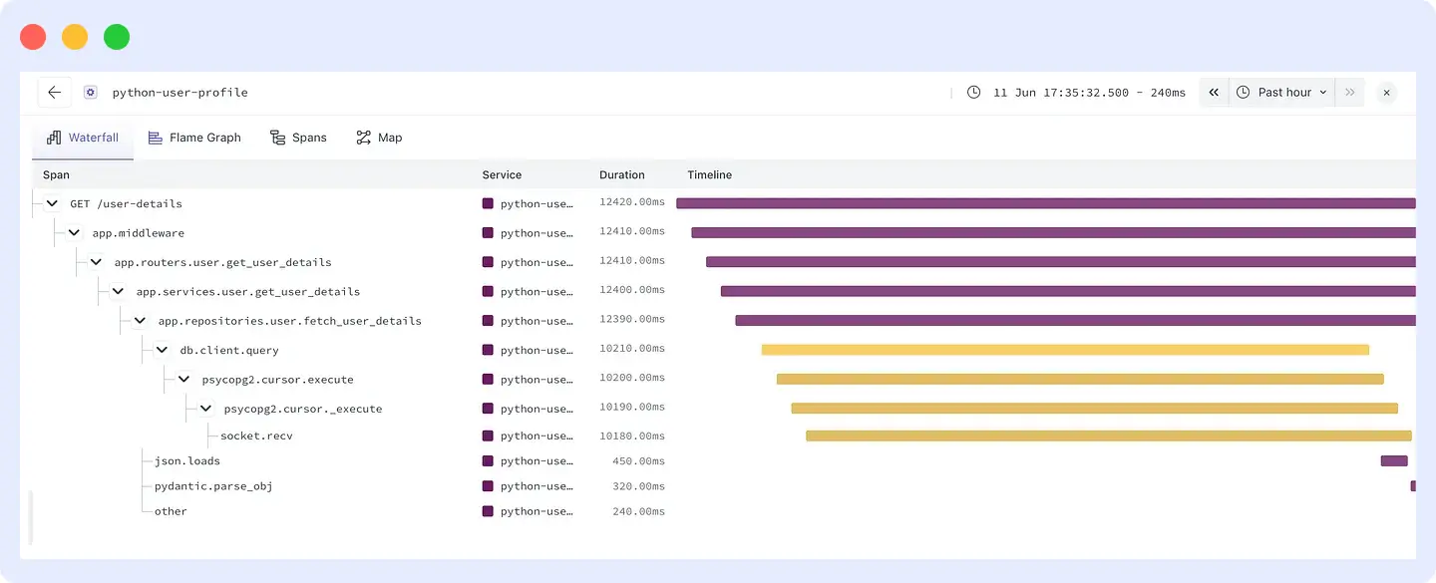Click the Service column header

coord(502,174)
